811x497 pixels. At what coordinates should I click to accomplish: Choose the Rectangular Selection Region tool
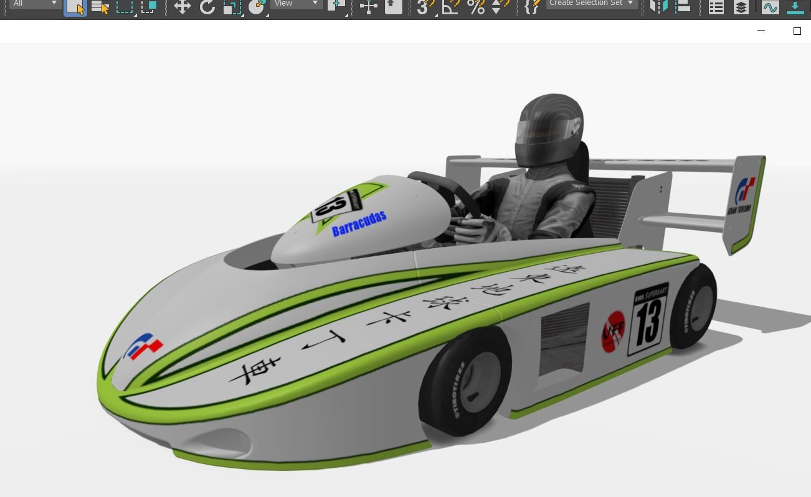tap(125, 7)
